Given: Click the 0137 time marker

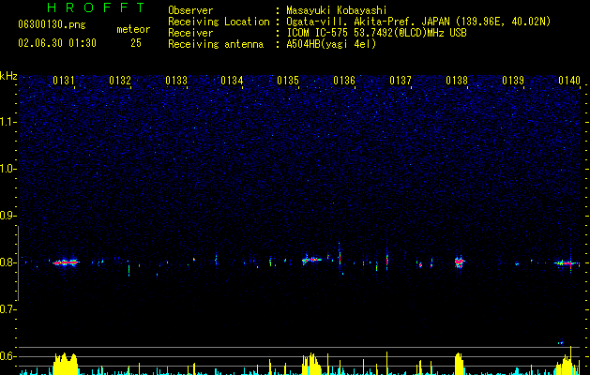Looking at the screenshot, I should (x=401, y=81).
